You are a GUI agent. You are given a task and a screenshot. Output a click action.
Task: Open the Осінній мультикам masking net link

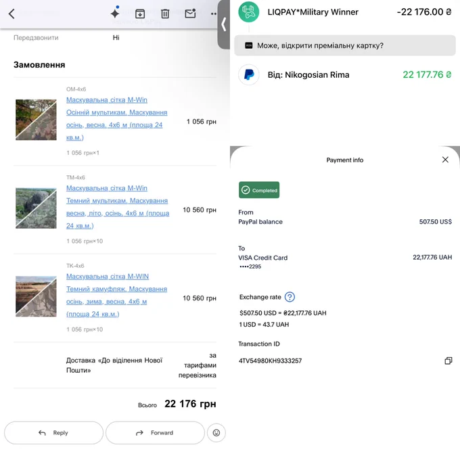pos(117,118)
